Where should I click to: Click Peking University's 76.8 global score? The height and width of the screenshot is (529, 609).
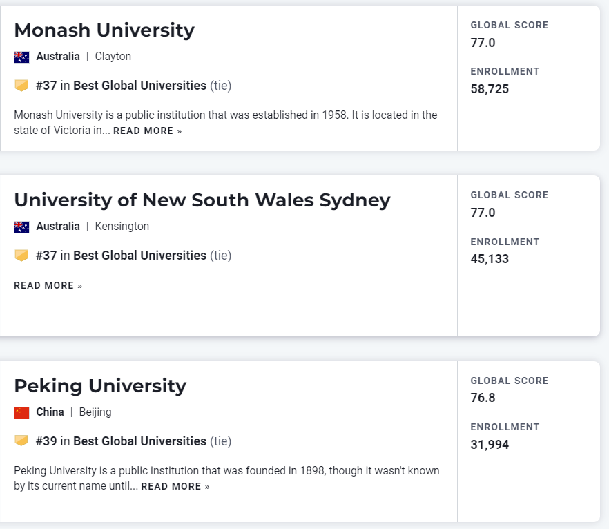483,398
